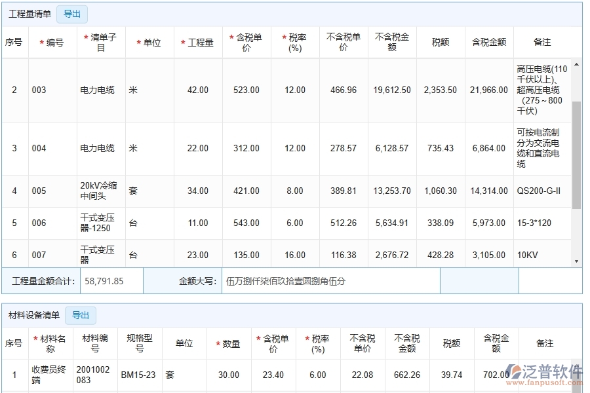Select the cell with code 007
Viewport: 590px width, 393px height.
coord(52,254)
